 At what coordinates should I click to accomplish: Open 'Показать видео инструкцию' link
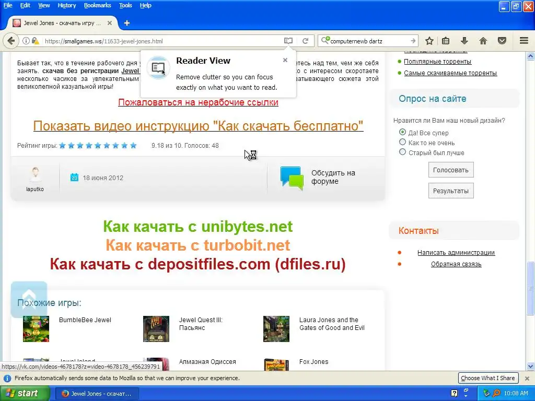(x=198, y=126)
